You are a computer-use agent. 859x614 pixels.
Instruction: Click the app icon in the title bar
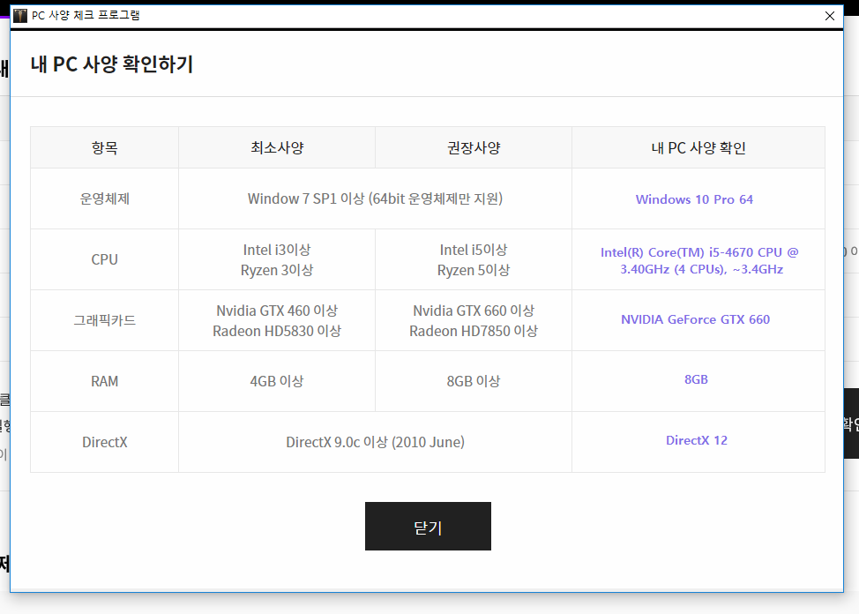(x=20, y=15)
